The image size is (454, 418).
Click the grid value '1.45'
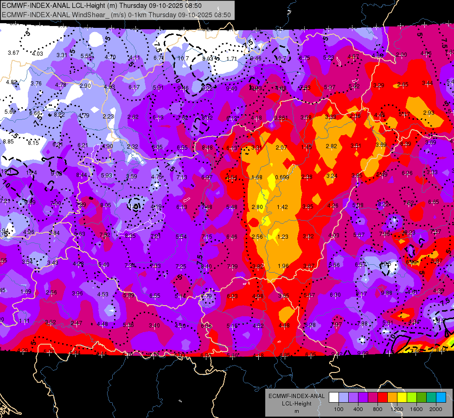click(307, 147)
